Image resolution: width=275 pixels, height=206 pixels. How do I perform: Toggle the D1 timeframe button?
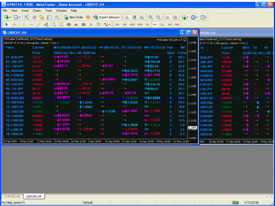[162, 25]
